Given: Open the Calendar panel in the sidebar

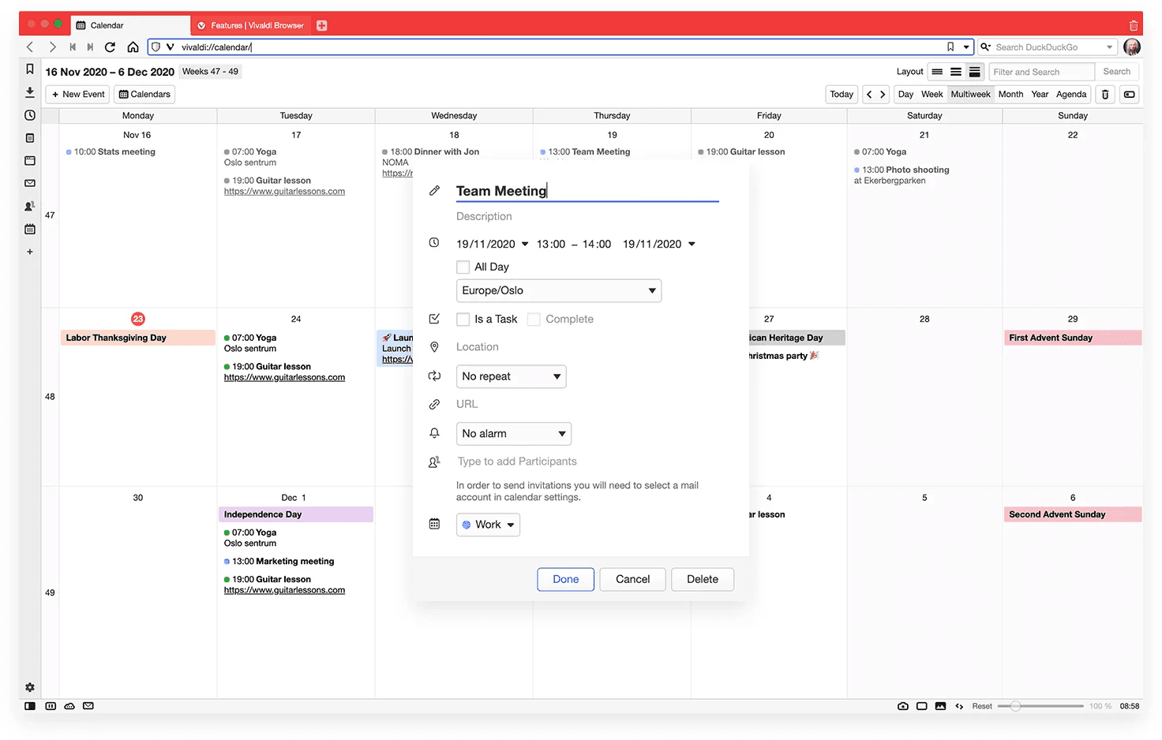Looking at the screenshot, I should pos(29,229).
